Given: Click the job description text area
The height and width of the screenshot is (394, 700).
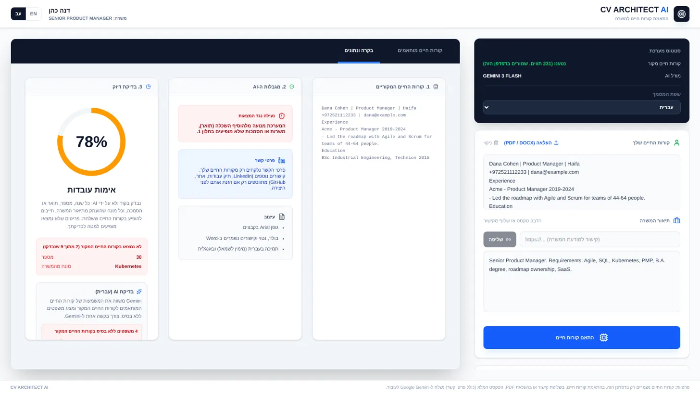Looking at the screenshot, I should [582, 281].
